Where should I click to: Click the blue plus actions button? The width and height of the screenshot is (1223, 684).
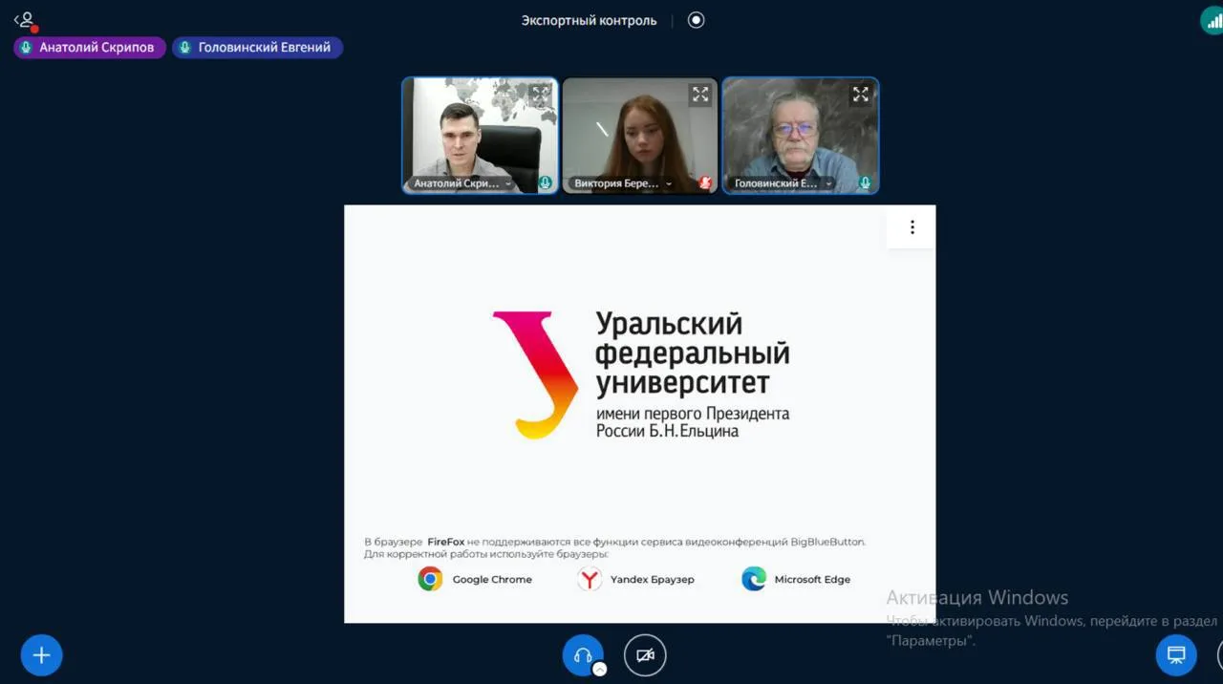click(x=41, y=655)
